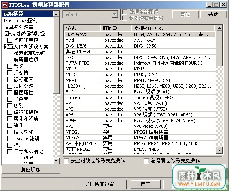Click 支持的 FOURCC column header
This screenshot has width=229, height=191.
(173, 28)
